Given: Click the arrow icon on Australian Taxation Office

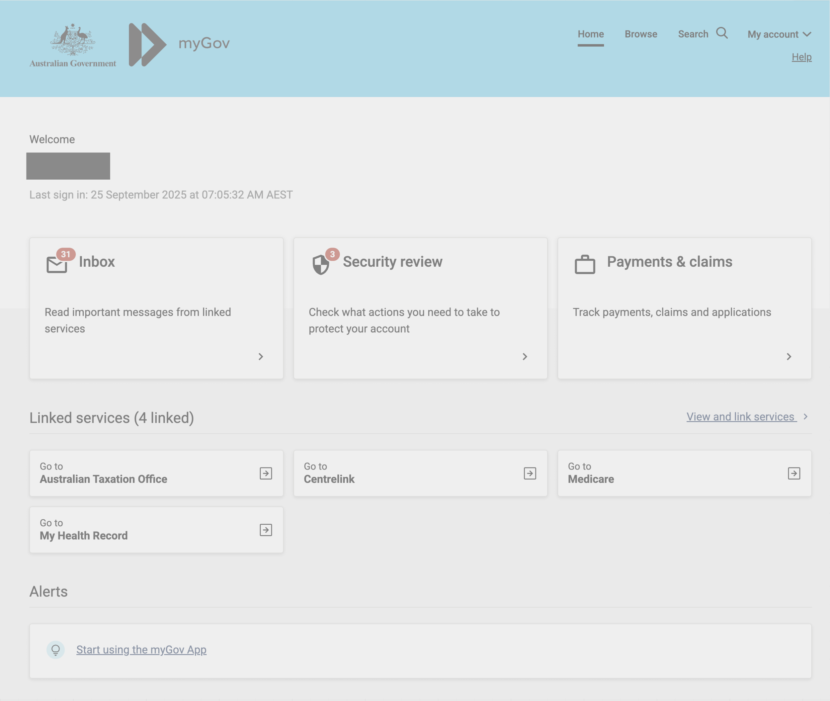Looking at the screenshot, I should [x=266, y=473].
